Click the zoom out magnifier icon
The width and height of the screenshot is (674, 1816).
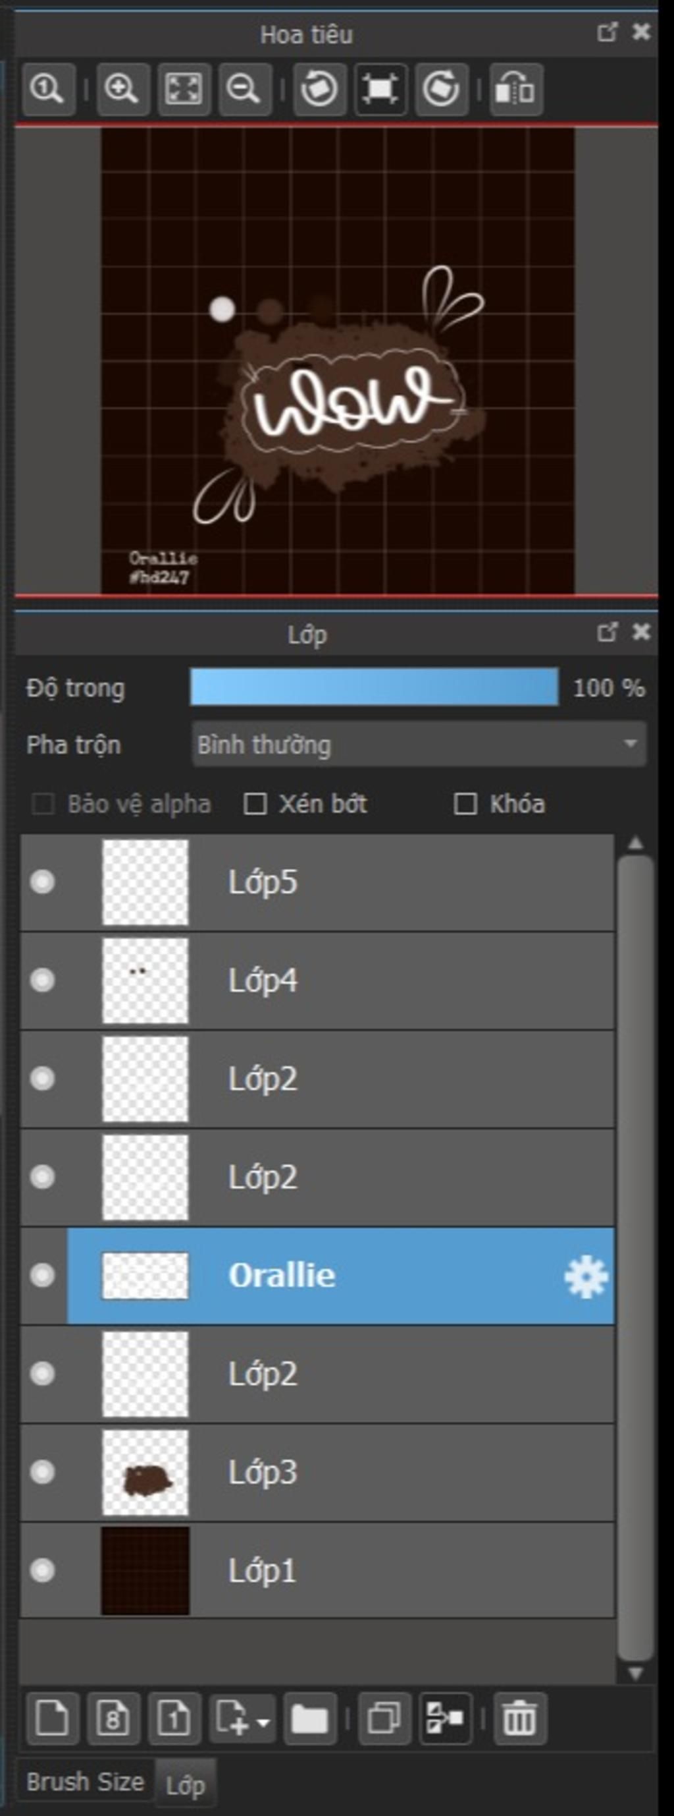244,90
